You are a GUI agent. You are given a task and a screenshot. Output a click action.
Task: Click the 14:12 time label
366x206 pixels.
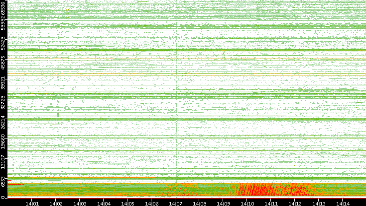pyautogui.click(x=295, y=203)
